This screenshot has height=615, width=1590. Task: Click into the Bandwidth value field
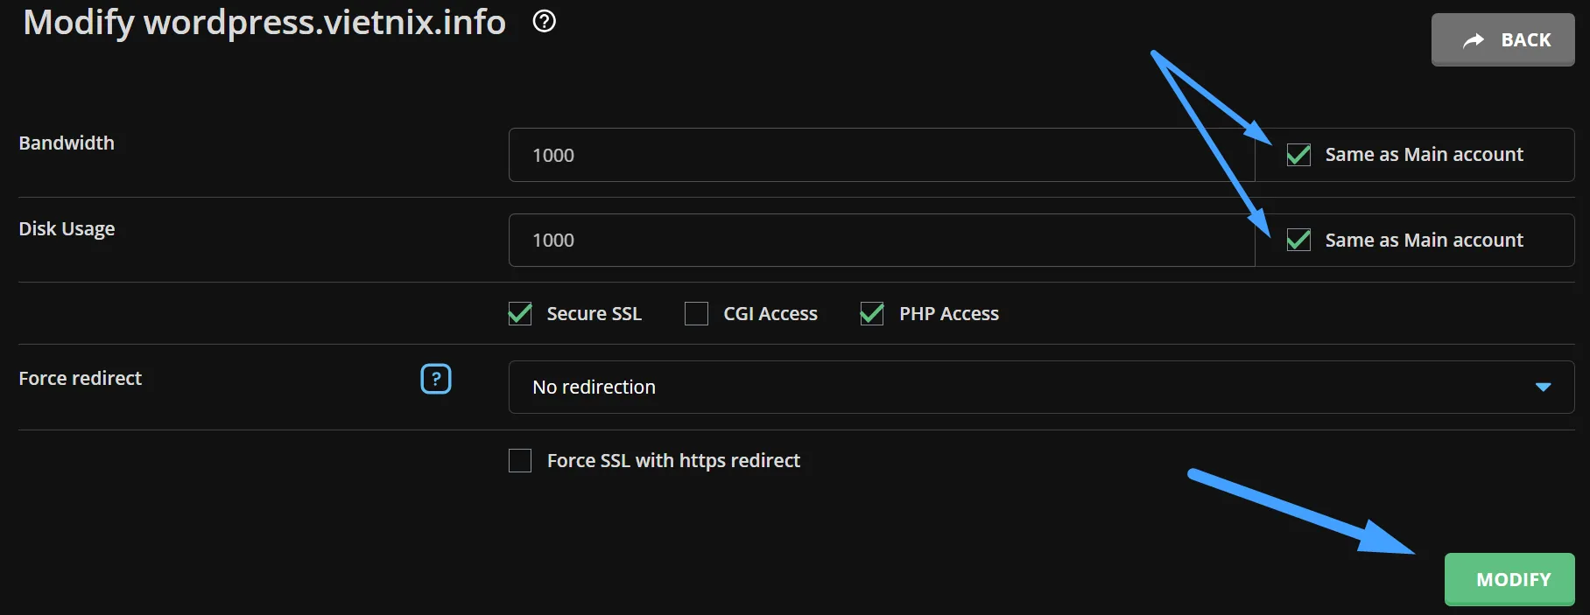(x=880, y=155)
